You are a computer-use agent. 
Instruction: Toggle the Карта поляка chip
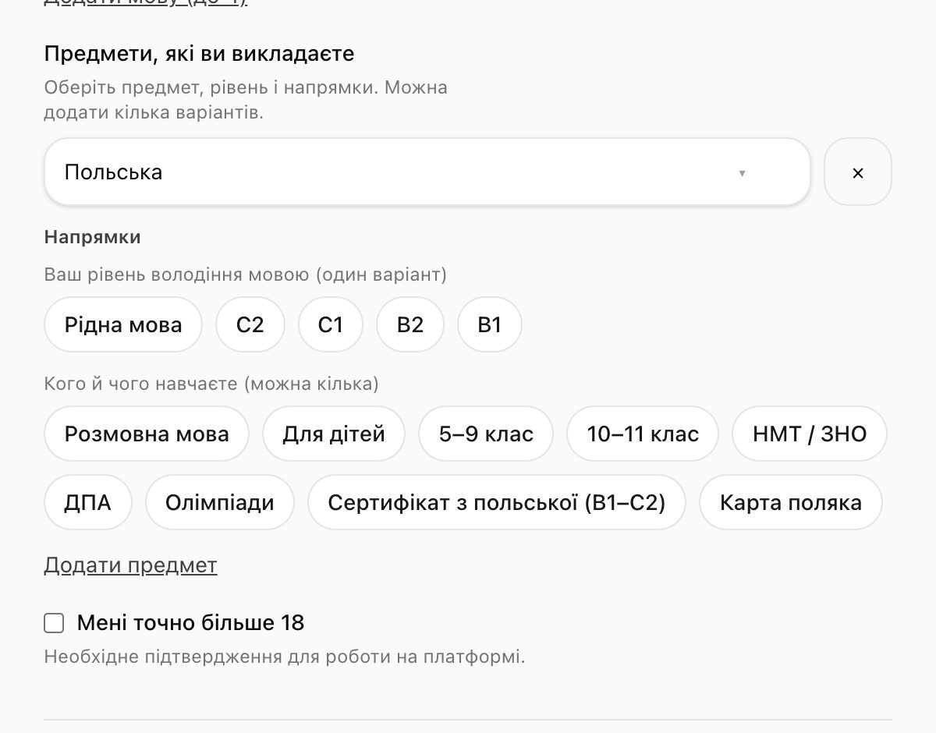pos(791,502)
